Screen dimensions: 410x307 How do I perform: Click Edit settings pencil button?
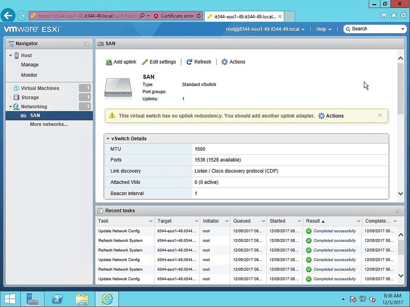click(159, 62)
